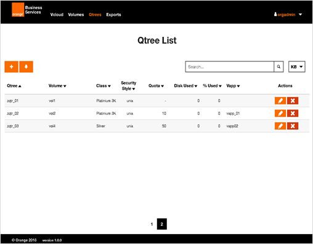The image size is (313, 244).
Task: Sort by Volume column
Action: [57, 86]
